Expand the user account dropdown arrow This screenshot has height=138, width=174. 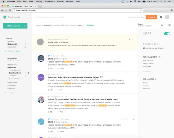[171, 17]
